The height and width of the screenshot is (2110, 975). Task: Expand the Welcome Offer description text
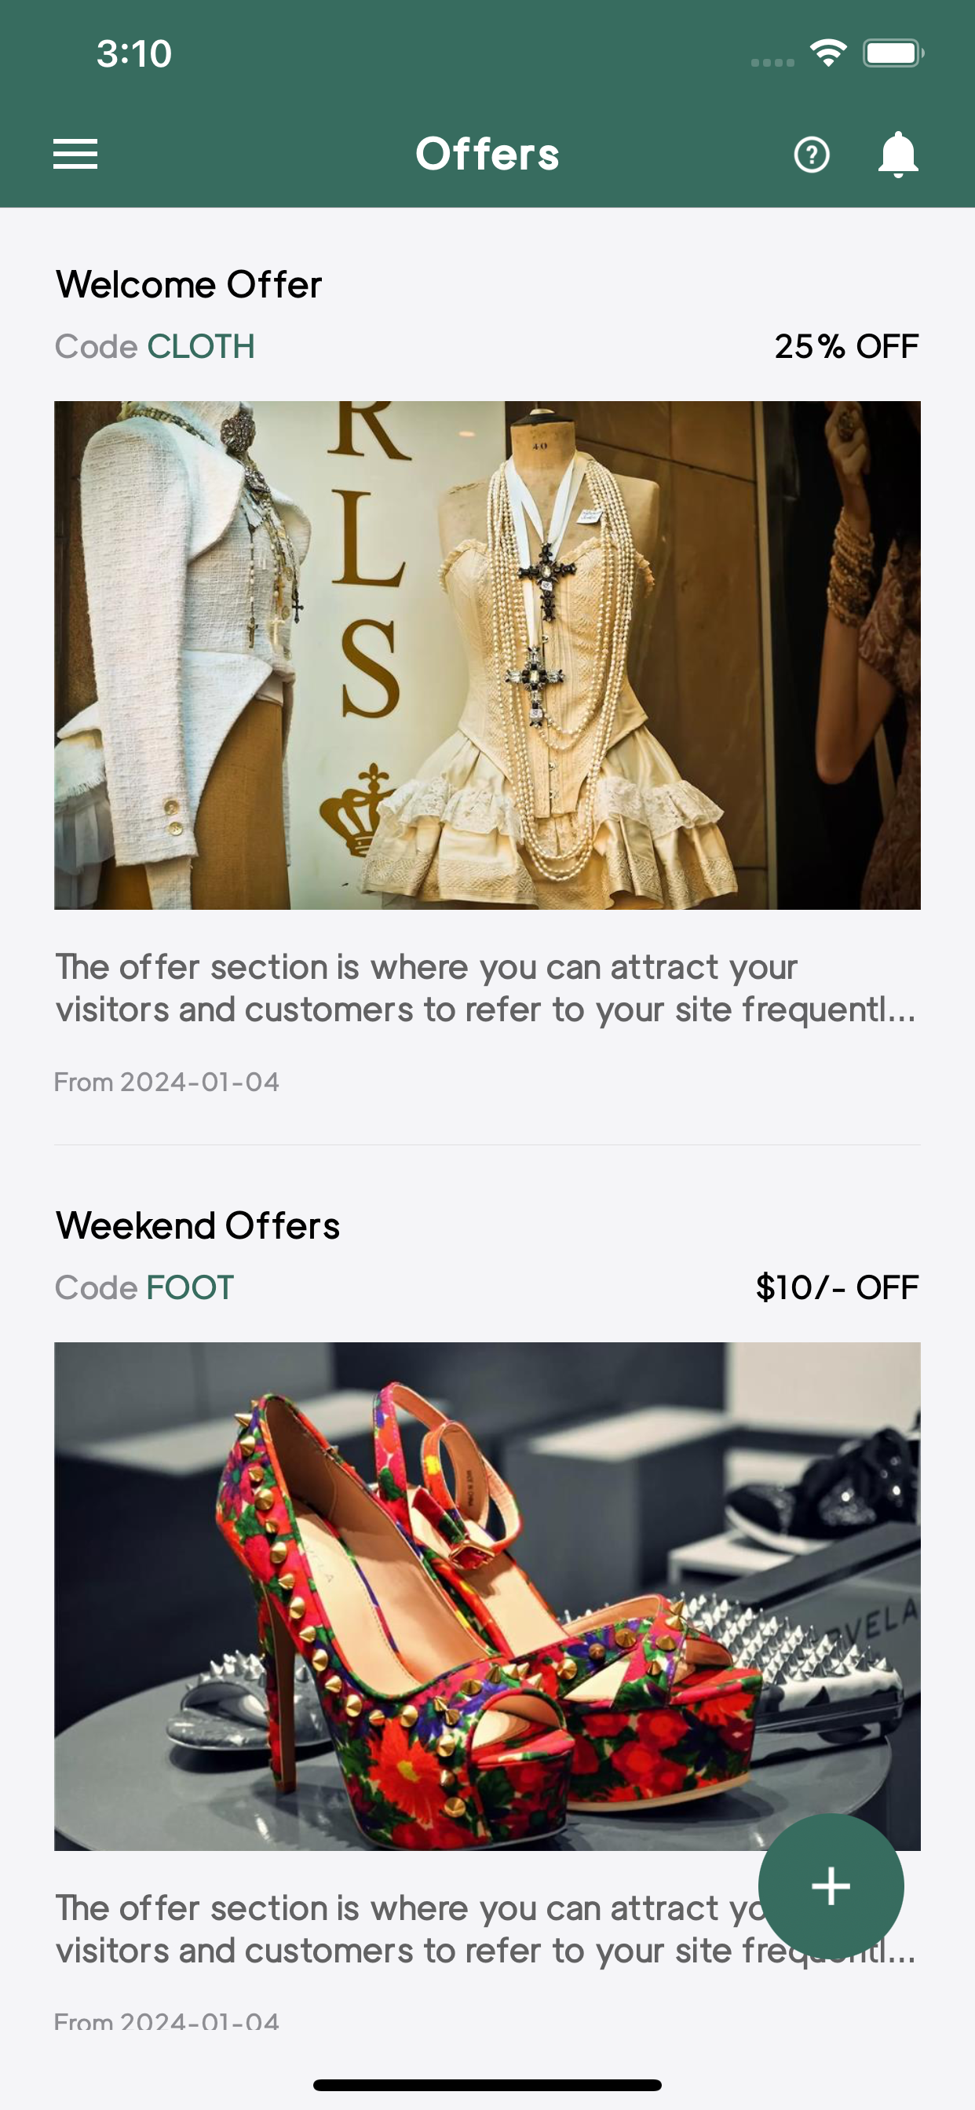pyautogui.click(x=487, y=987)
